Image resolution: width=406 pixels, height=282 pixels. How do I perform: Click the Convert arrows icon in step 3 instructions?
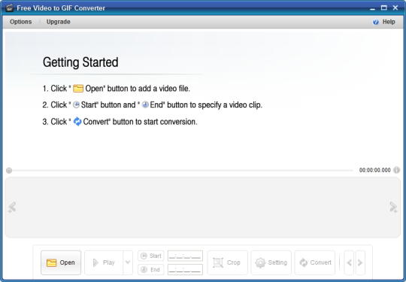point(77,122)
